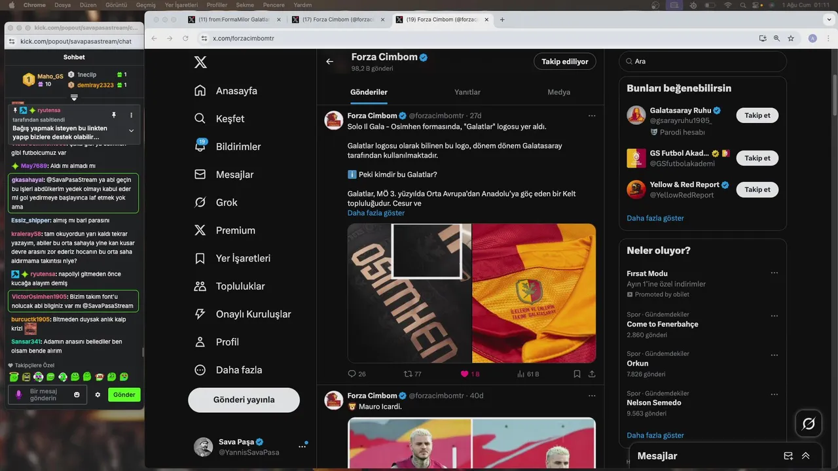Select the Gönderiler tab

point(369,92)
